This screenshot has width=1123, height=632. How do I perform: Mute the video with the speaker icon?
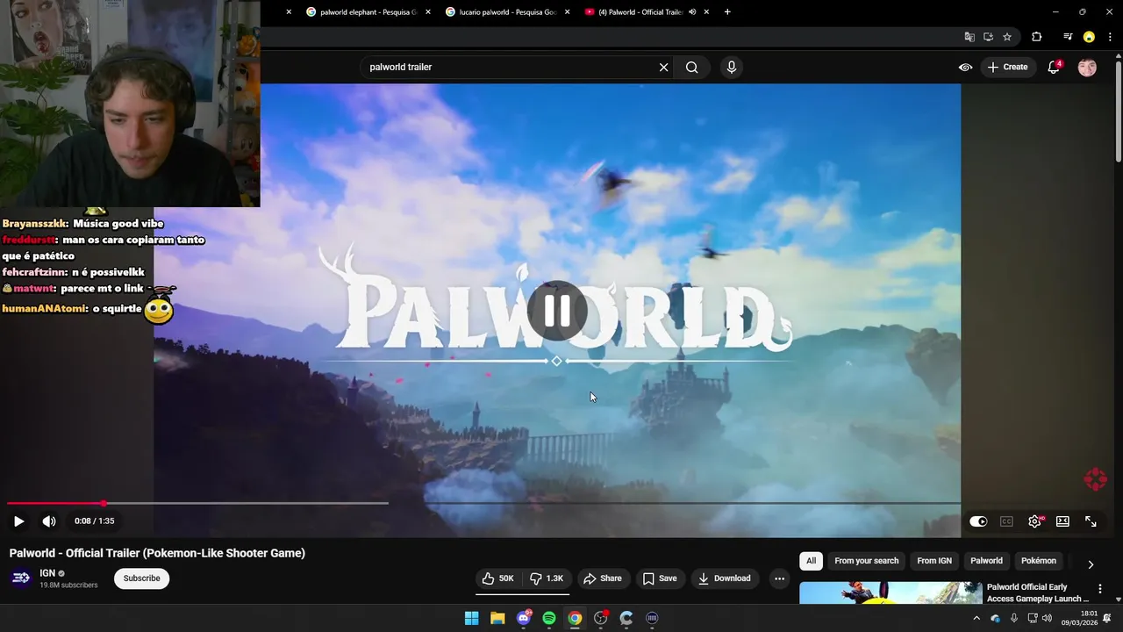49,521
